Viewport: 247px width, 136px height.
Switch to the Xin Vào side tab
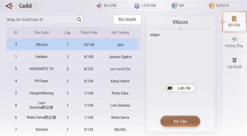click(x=234, y=22)
